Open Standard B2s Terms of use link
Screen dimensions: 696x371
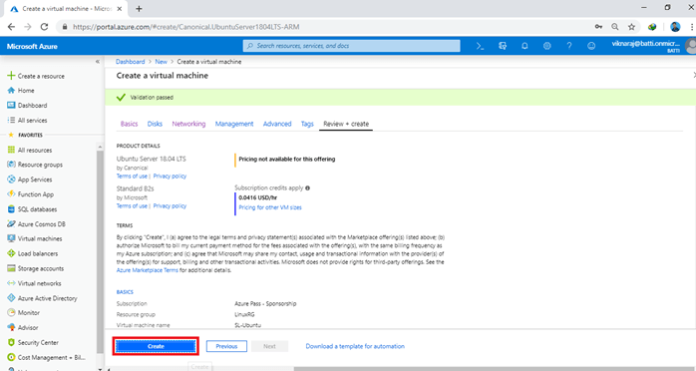132,205
